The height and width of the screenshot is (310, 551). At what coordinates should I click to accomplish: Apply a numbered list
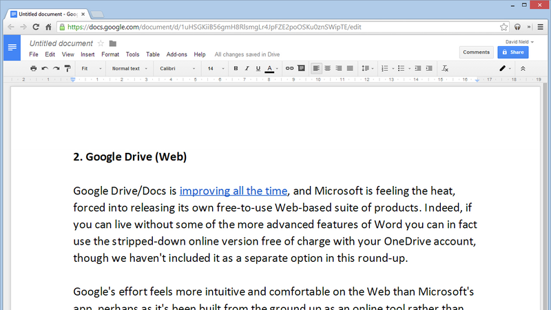(x=385, y=68)
